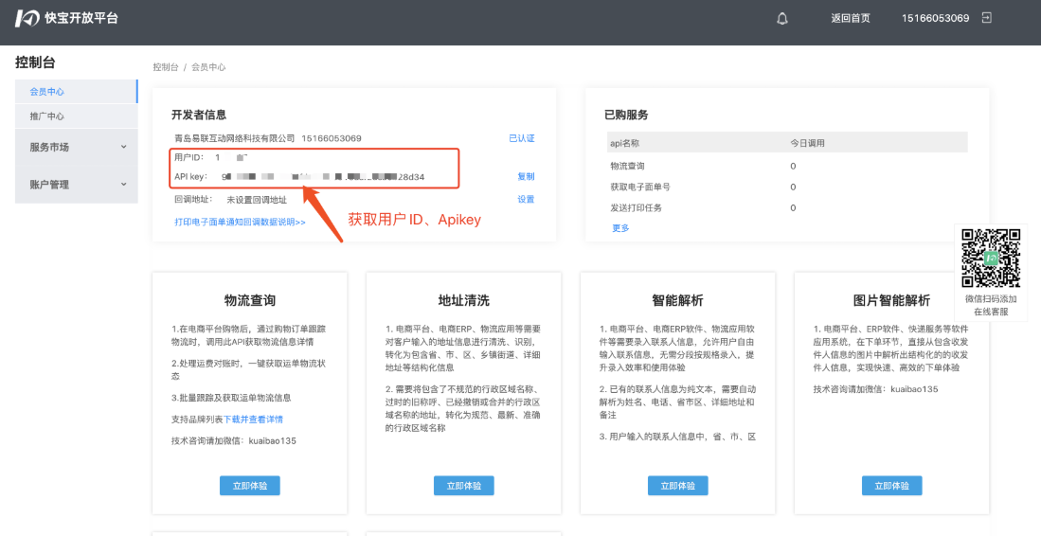Select 会员中心 in the sidebar

click(x=46, y=92)
